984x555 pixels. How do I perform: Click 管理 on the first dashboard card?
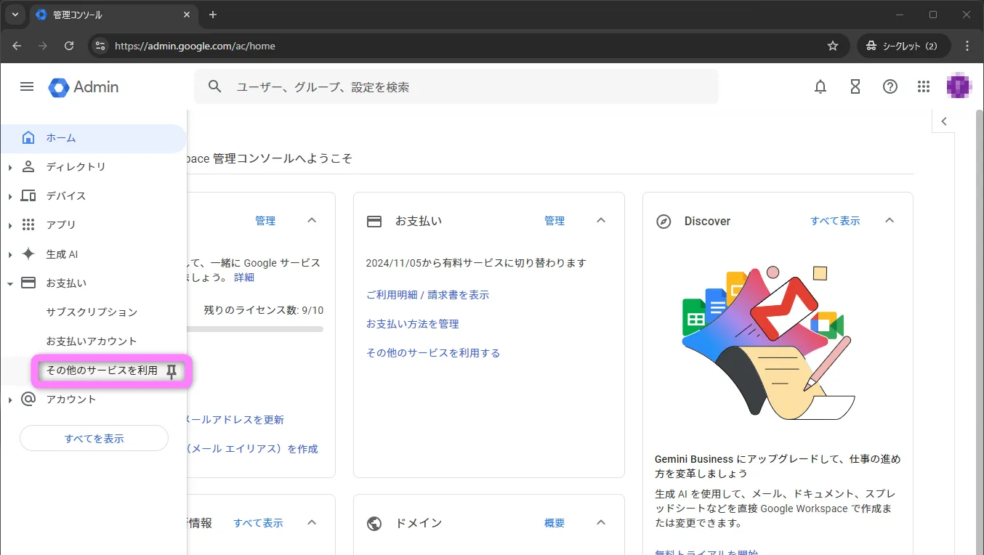pos(265,221)
